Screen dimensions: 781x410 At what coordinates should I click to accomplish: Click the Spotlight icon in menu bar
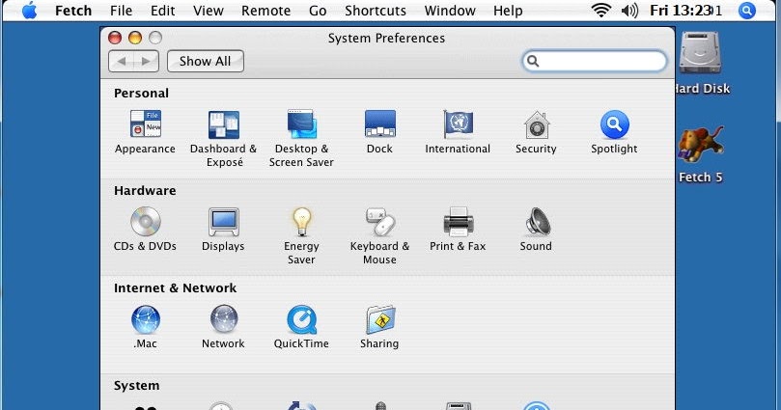(x=746, y=11)
